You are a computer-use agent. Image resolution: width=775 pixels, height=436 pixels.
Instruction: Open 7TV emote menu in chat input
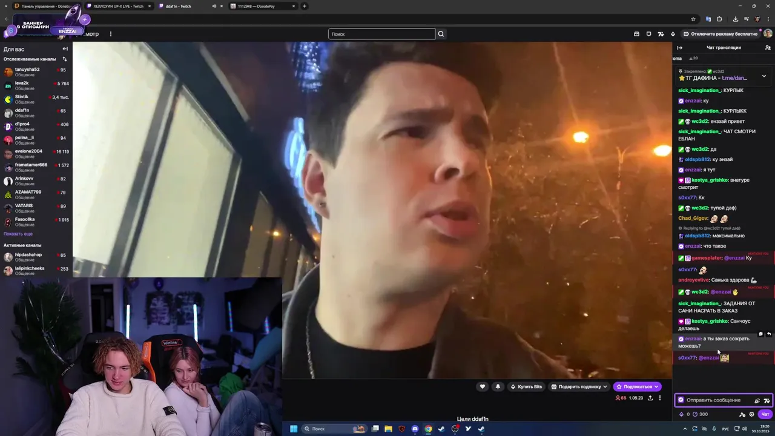coord(767,400)
